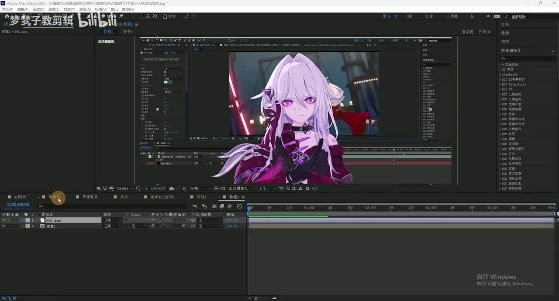Open the Effects and Presets panel menu icon

pos(553,51)
